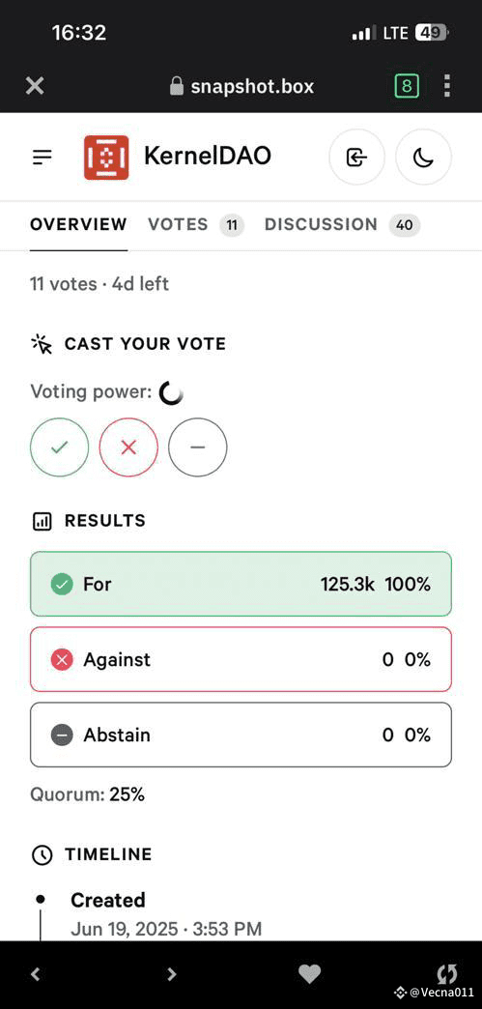Screen dimensions: 482x1009
Task: Go forward with the right arrow
Action: [x=171, y=974]
